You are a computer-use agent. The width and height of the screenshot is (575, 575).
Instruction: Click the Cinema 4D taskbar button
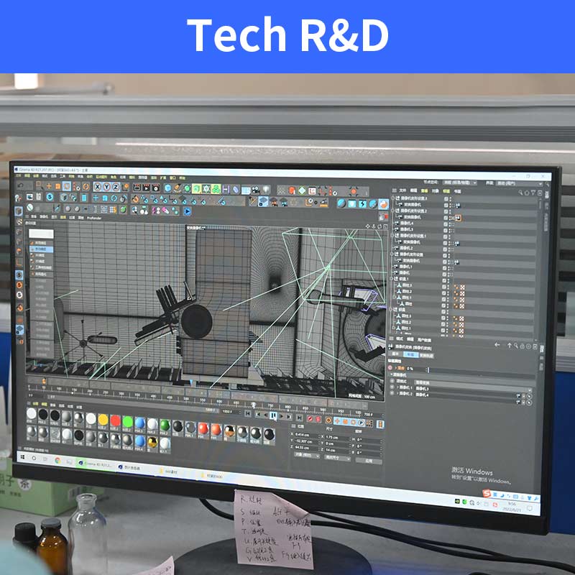(x=96, y=464)
